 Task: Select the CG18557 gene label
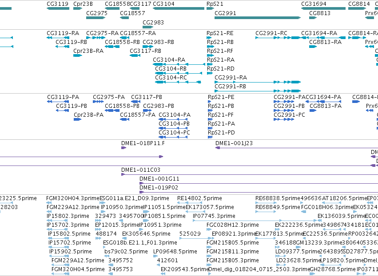pos(132,13)
